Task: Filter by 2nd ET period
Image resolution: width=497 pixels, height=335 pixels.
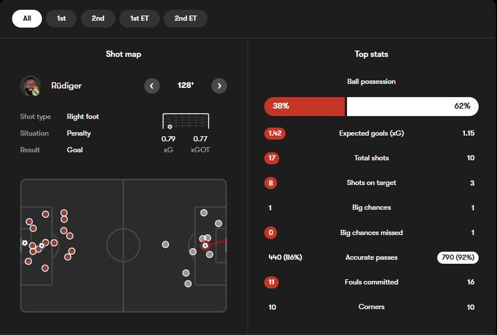Action: 186,18
